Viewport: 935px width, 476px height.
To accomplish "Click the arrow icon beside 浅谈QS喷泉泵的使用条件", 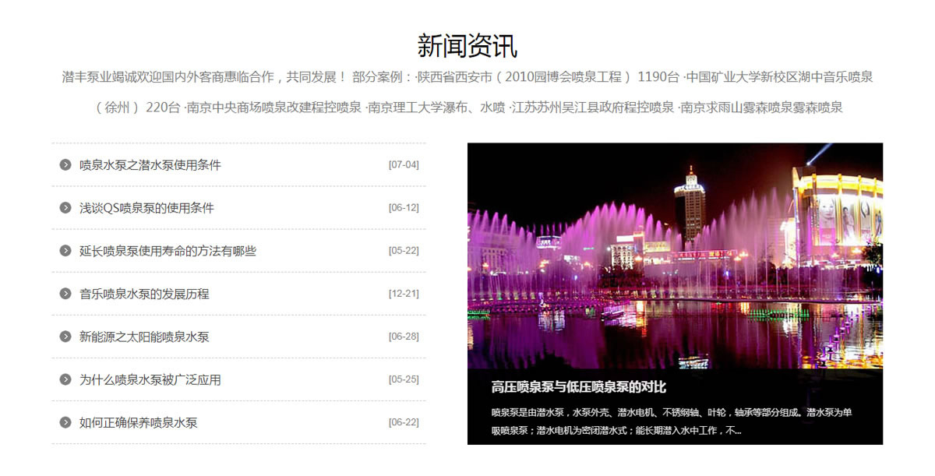I will tap(65, 208).
